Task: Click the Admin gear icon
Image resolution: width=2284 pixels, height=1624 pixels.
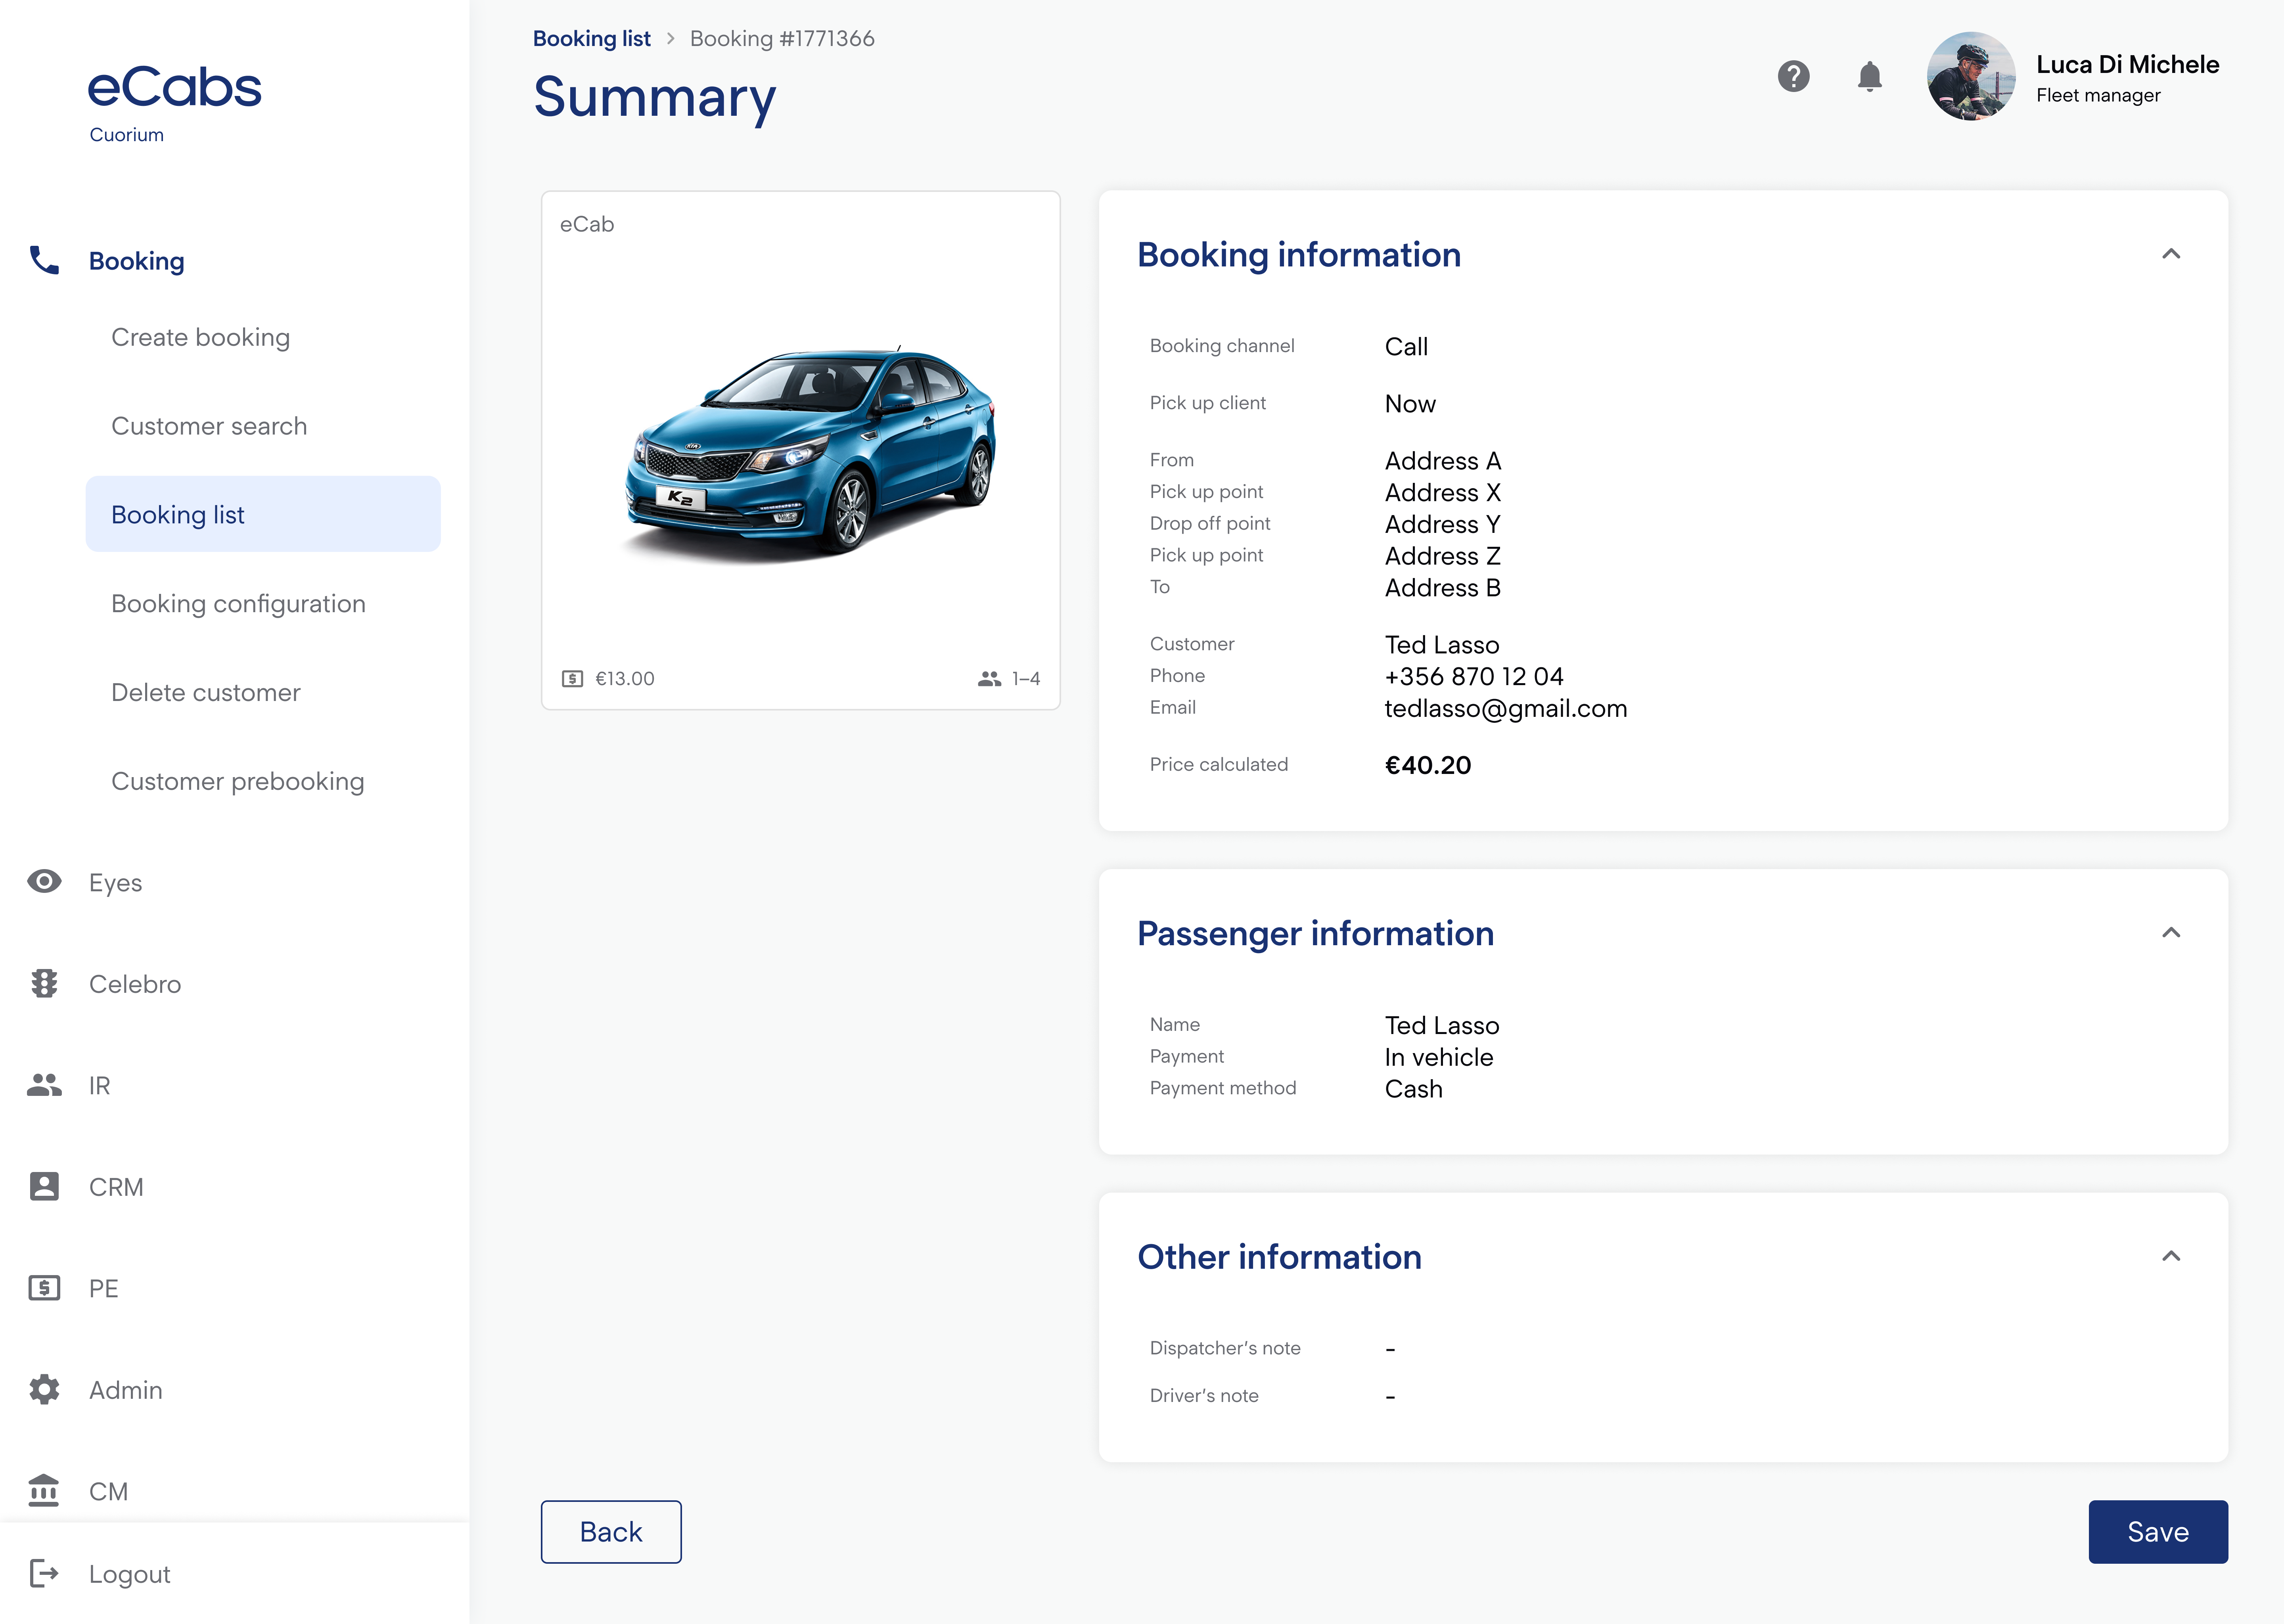Action: pyautogui.click(x=44, y=1389)
